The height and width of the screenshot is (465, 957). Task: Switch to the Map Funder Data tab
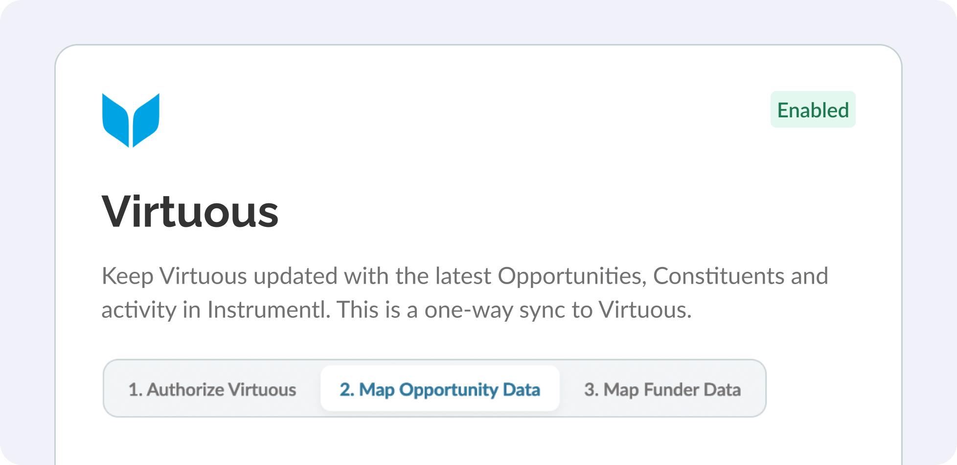662,389
